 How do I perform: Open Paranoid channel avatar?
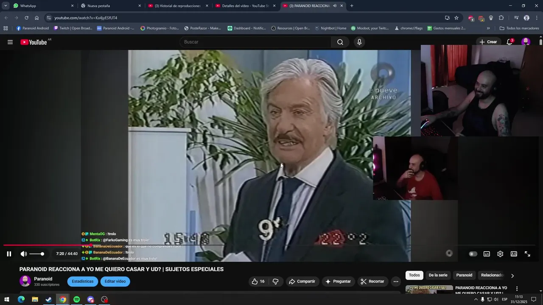pos(25,281)
